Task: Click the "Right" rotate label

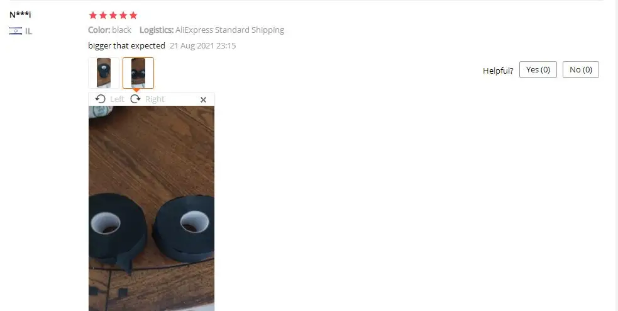Action: pos(155,99)
